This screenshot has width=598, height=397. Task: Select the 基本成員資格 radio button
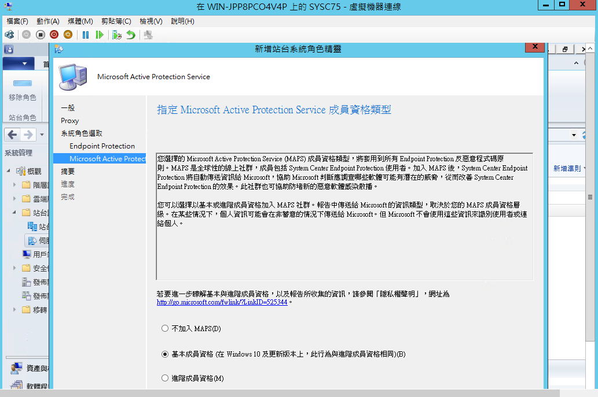[x=165, y=354]
